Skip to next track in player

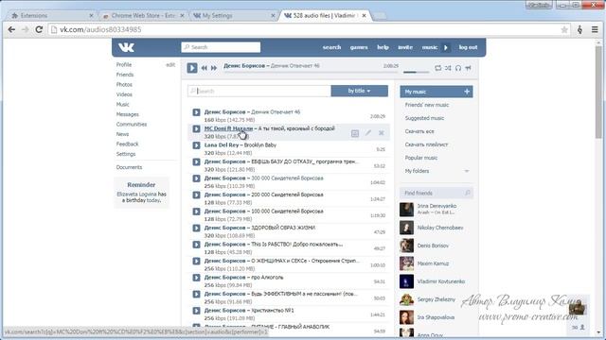coord(214,68)
